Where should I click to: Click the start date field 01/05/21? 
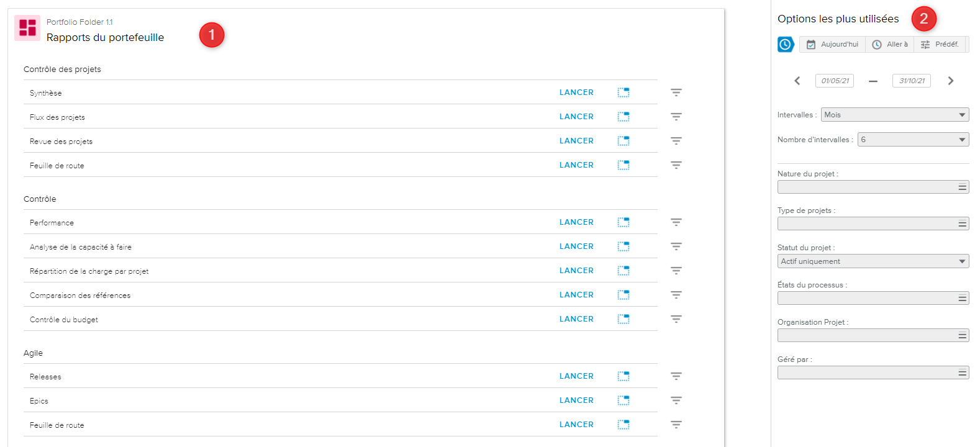pos(835,81)
